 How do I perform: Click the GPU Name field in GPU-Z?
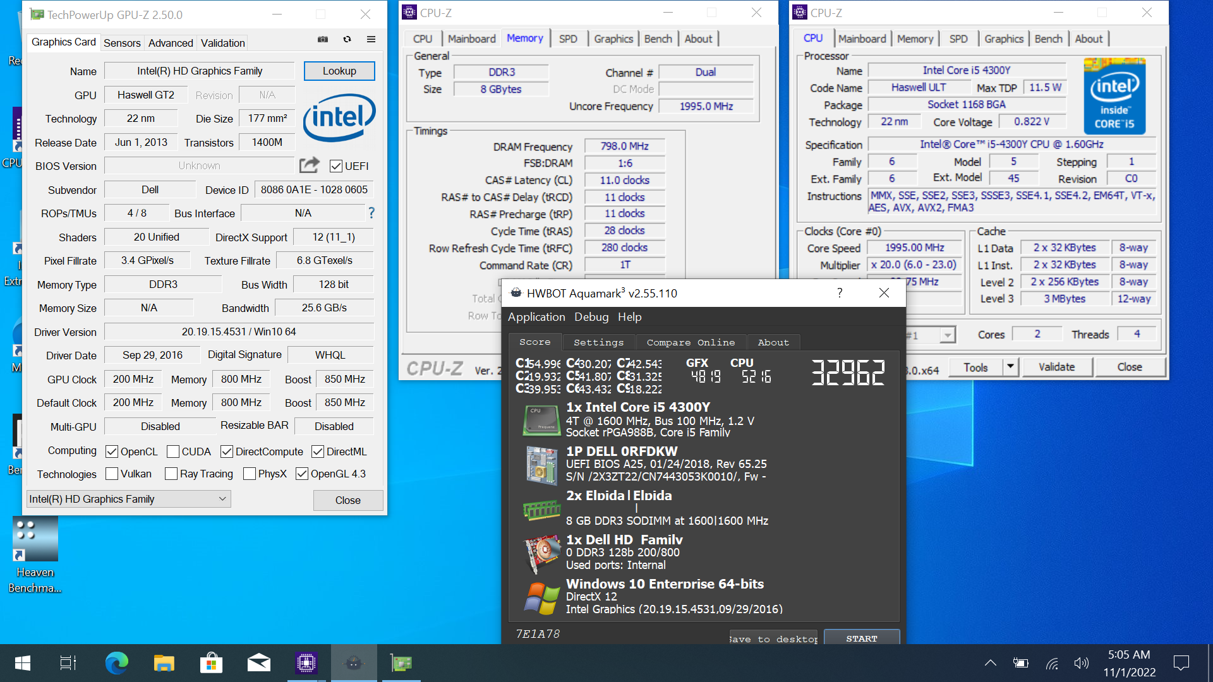pos(200,71)
